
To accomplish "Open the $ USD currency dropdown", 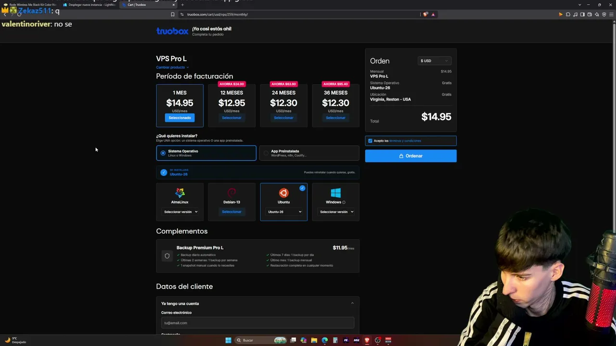I will coord(435,61).
